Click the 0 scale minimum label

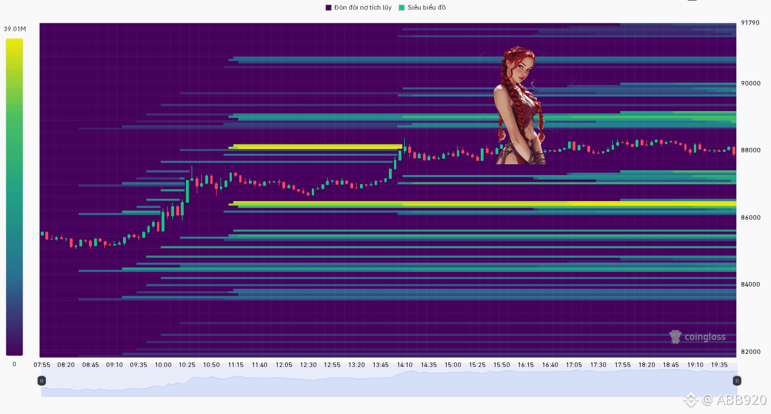(x=14, y=364)
